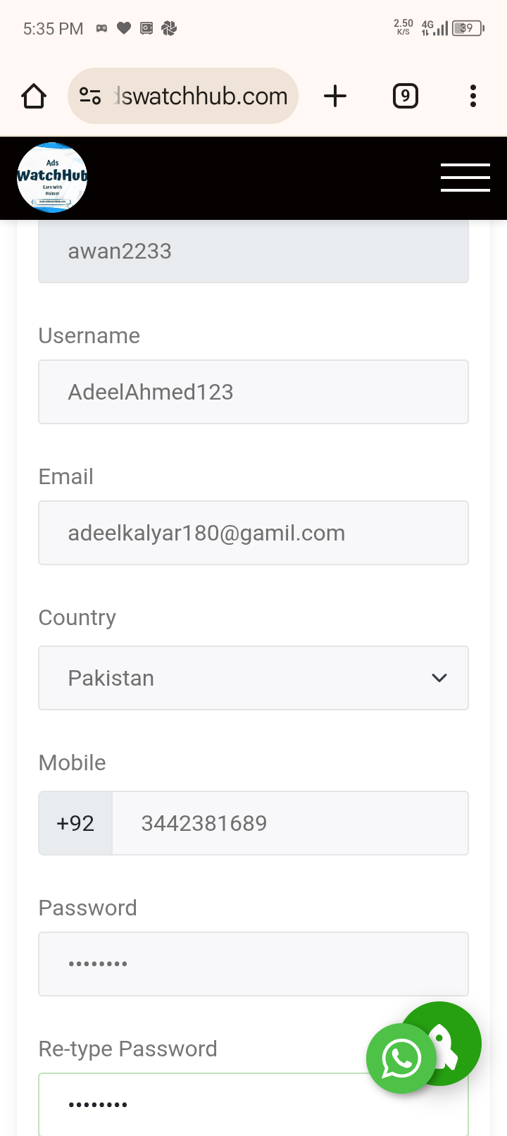Screen dimensions: 507x1136
Task: Tap the address bar URL text
Action: (201, 96)
